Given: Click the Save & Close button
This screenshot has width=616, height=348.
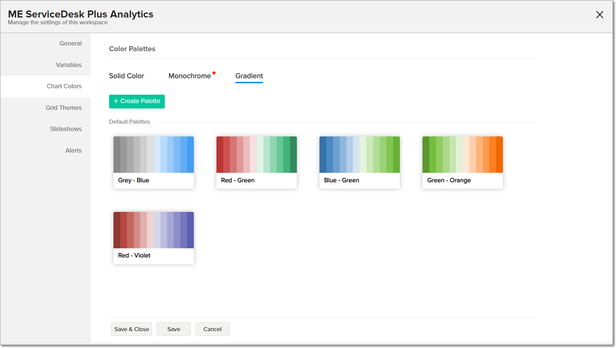Looking at the screenshot, I should (x=131, y=329).
